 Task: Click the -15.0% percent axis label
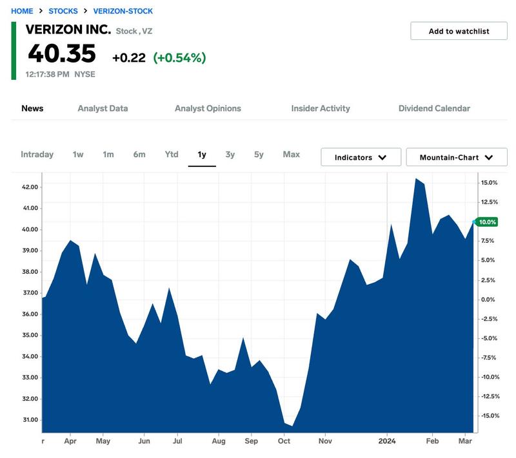(490, 415)
